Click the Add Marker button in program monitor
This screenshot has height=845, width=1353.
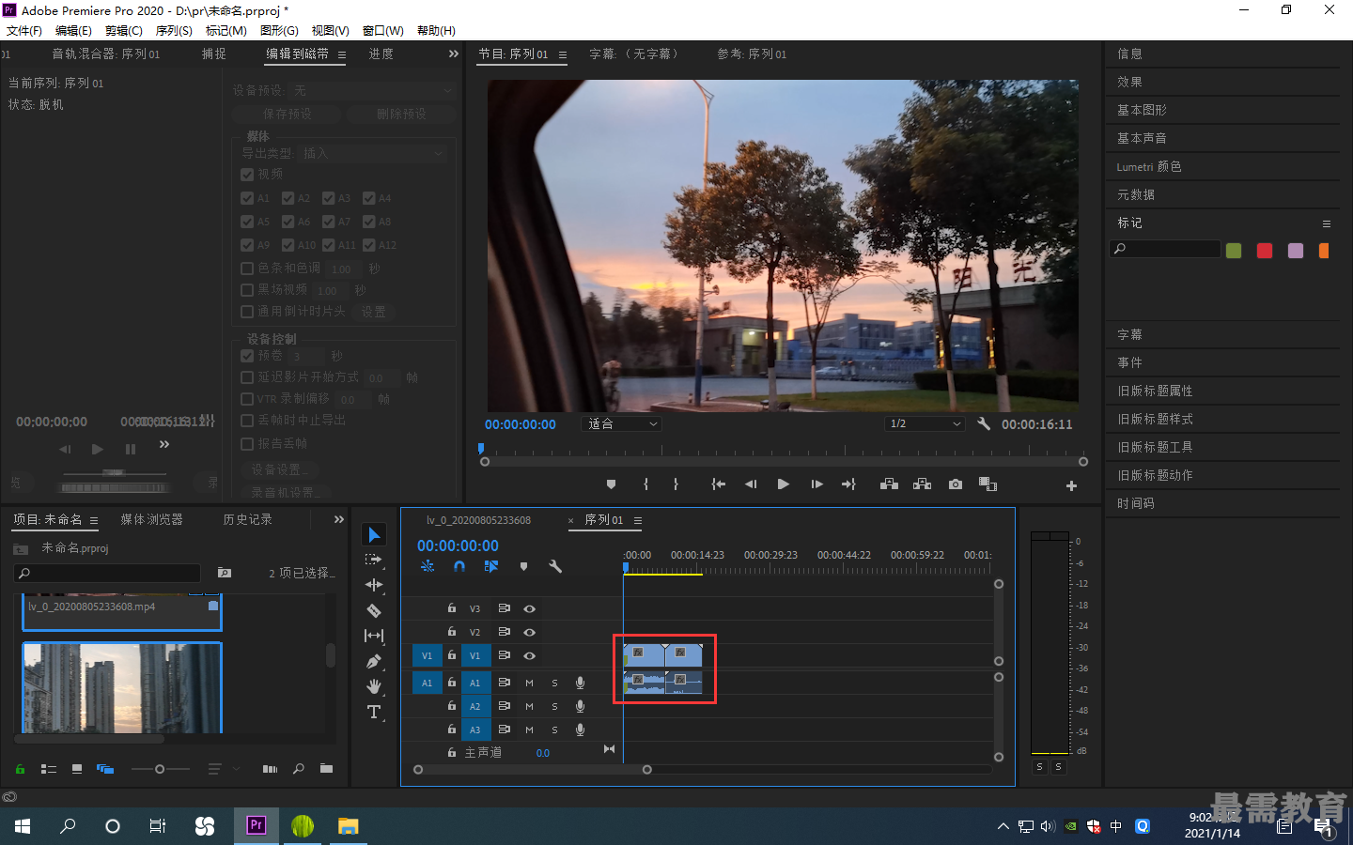coord(611,484)
